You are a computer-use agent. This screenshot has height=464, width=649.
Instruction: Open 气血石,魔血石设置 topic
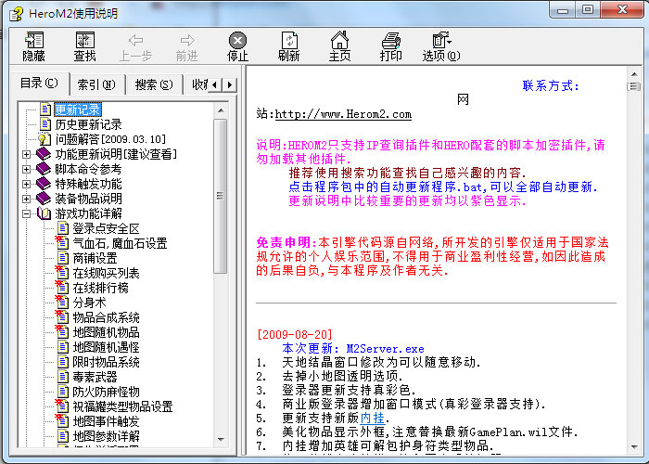click(x=120, y=243)
